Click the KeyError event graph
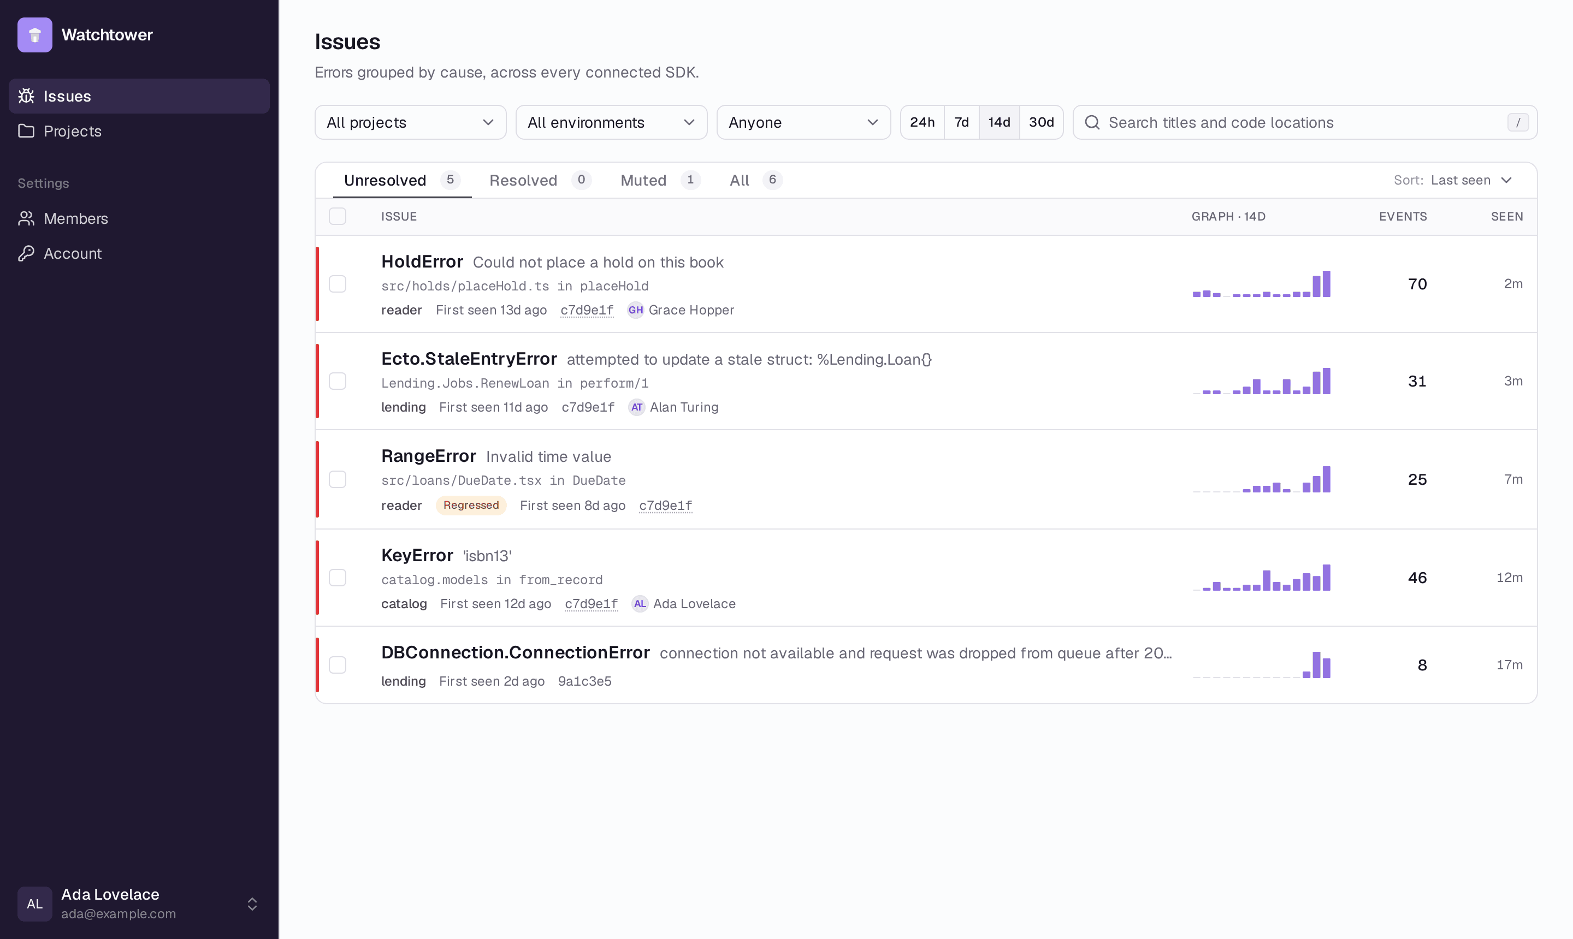 [1262, 577]
